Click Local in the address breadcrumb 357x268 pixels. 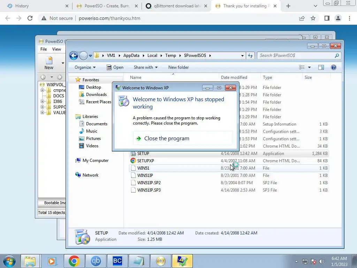pos(152,55)
